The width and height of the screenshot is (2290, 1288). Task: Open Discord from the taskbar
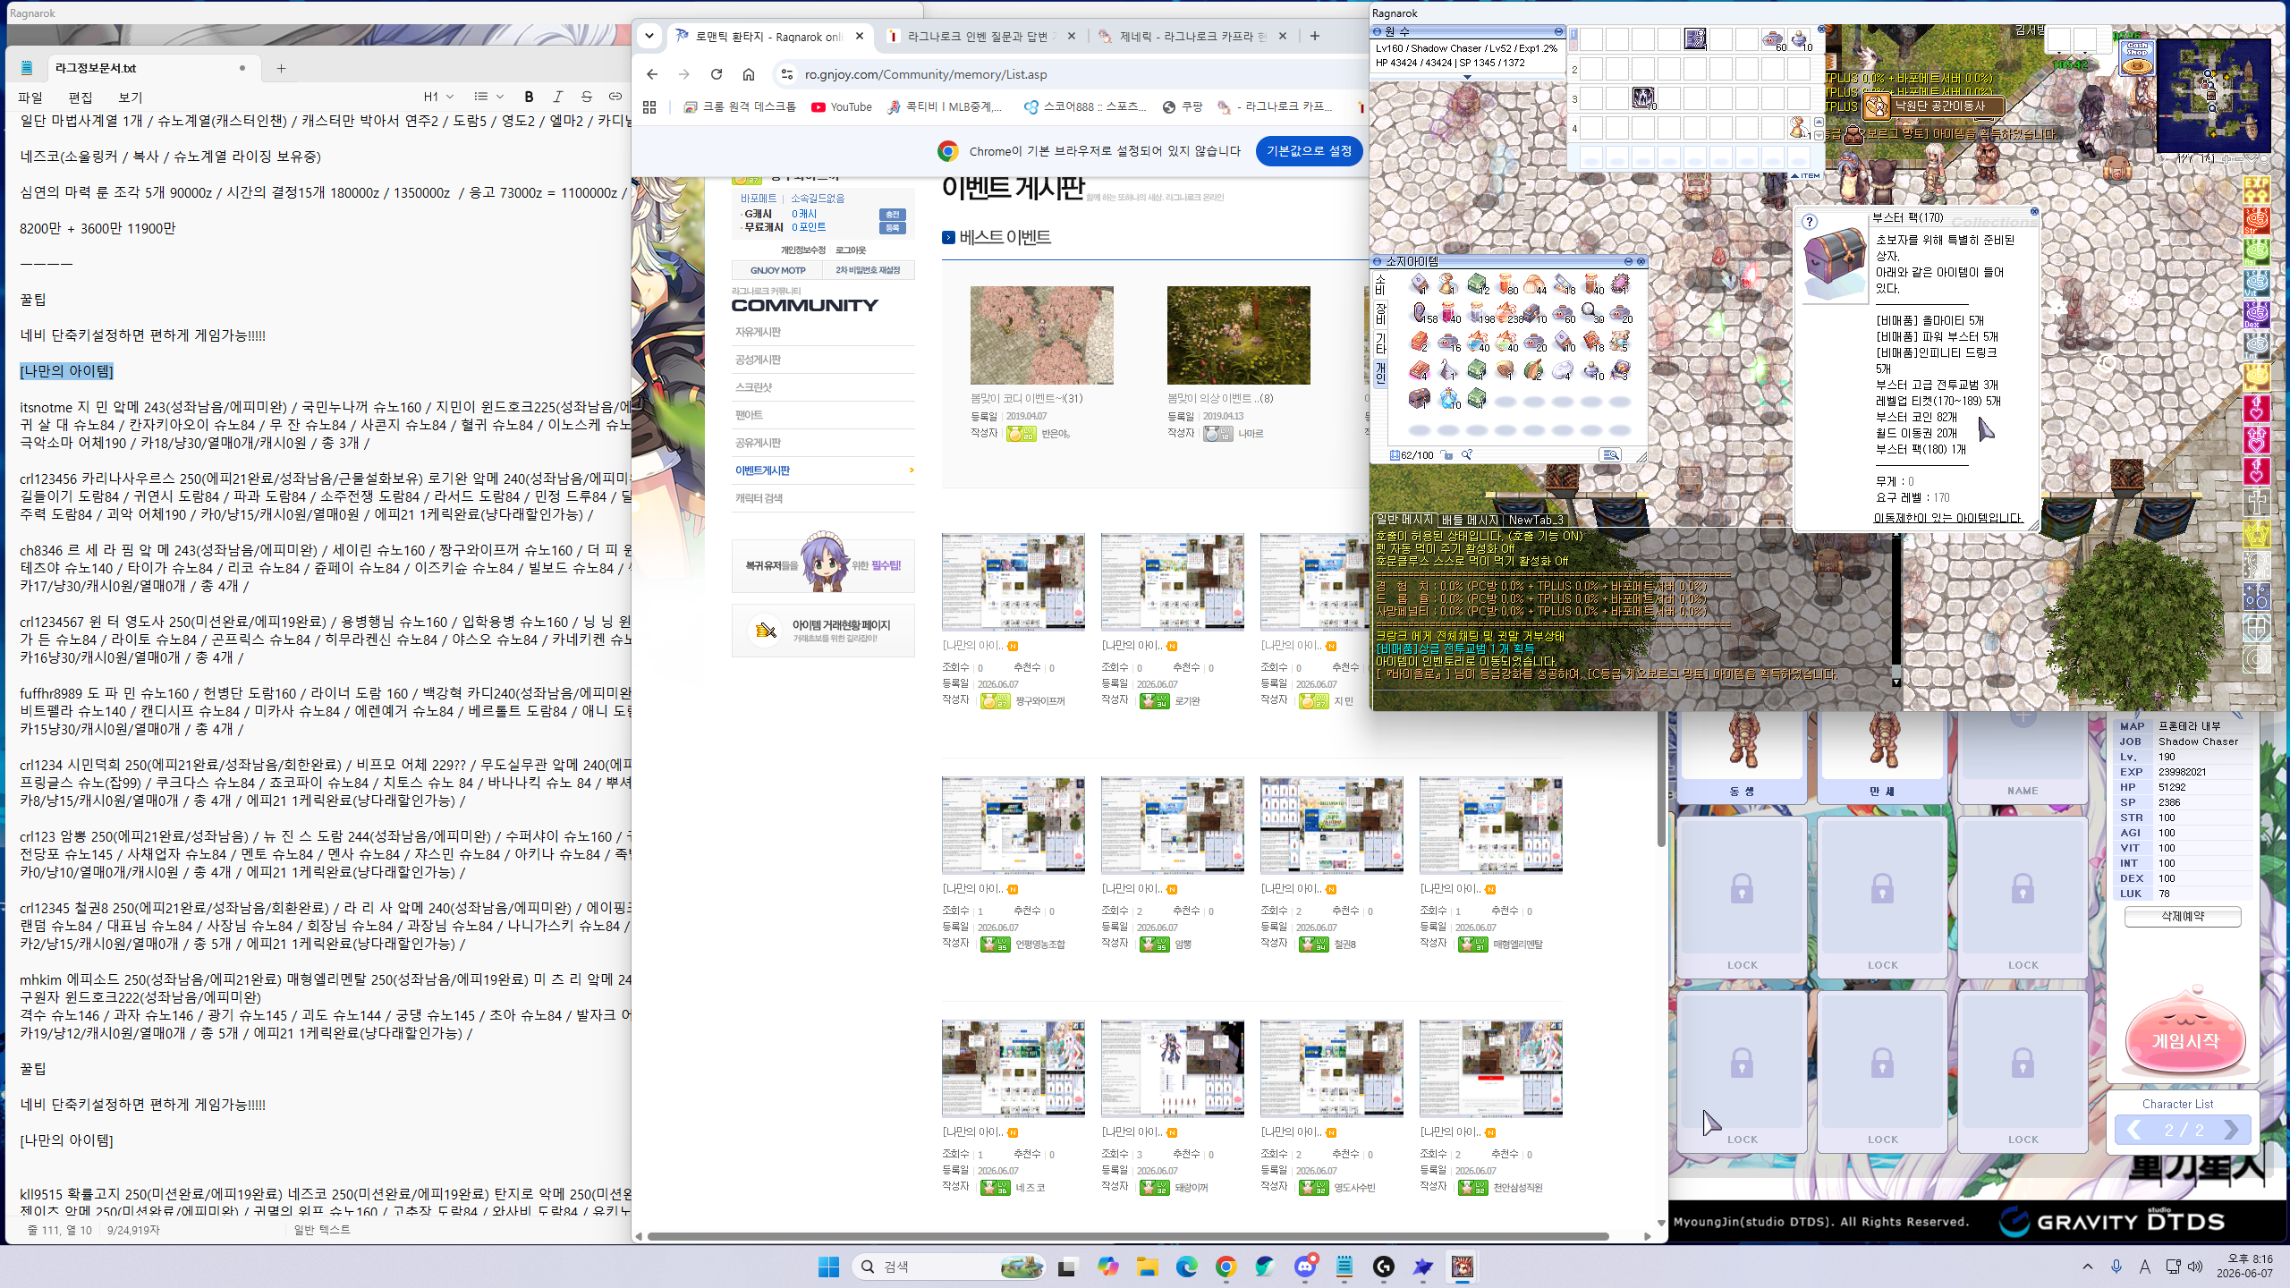[1305, 1267]
